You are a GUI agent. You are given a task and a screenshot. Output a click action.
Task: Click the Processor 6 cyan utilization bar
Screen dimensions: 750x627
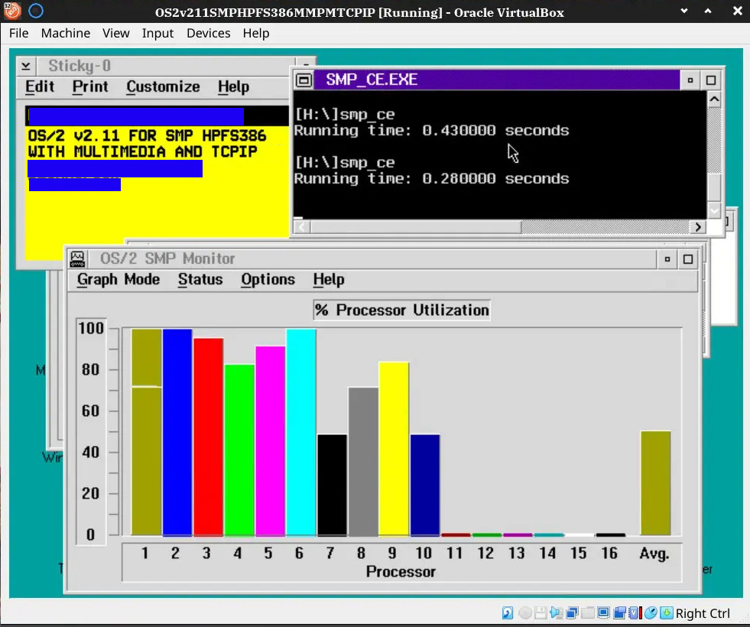point(301,432)
